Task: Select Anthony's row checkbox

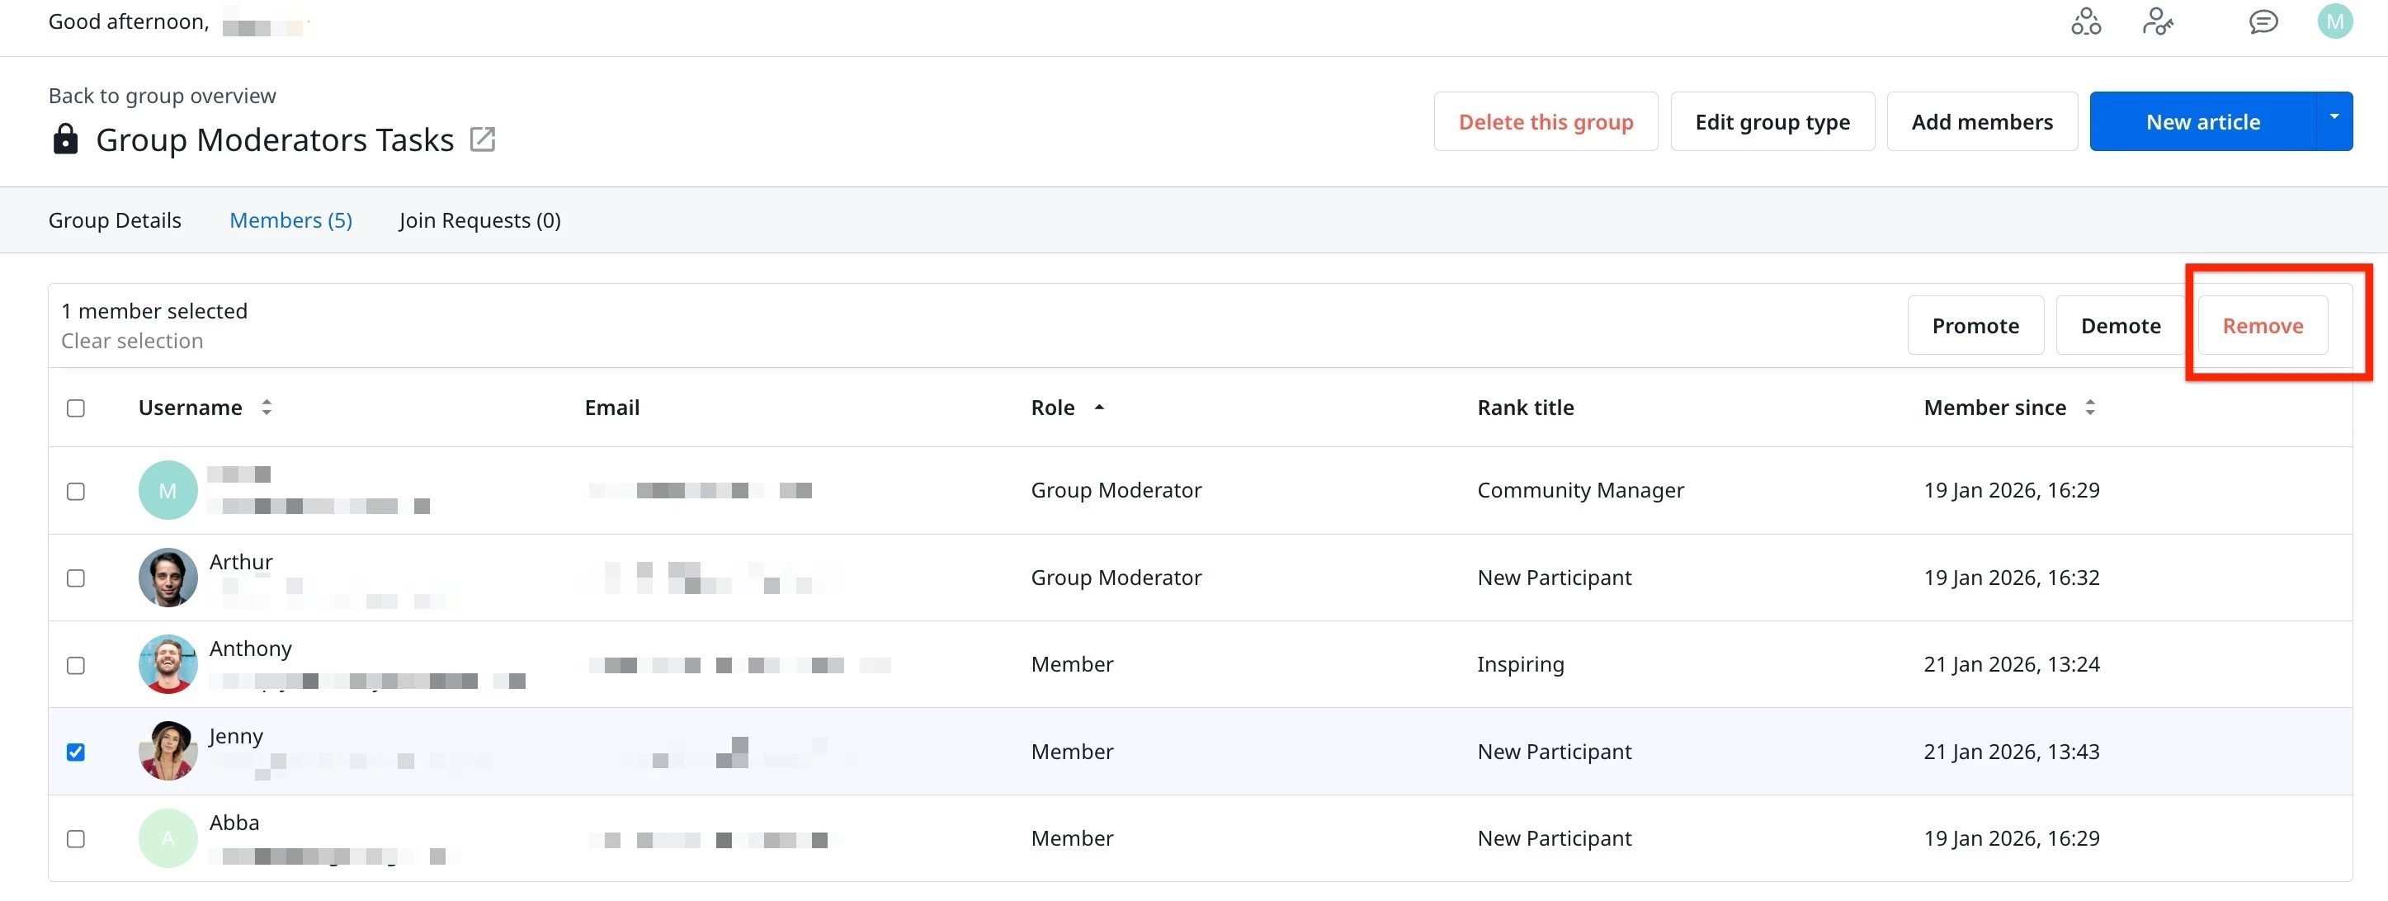Action: click(76, 666)
